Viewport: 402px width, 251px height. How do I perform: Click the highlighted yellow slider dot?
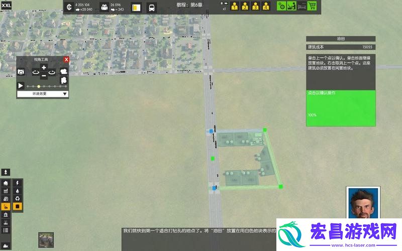(x=39, y=86)
